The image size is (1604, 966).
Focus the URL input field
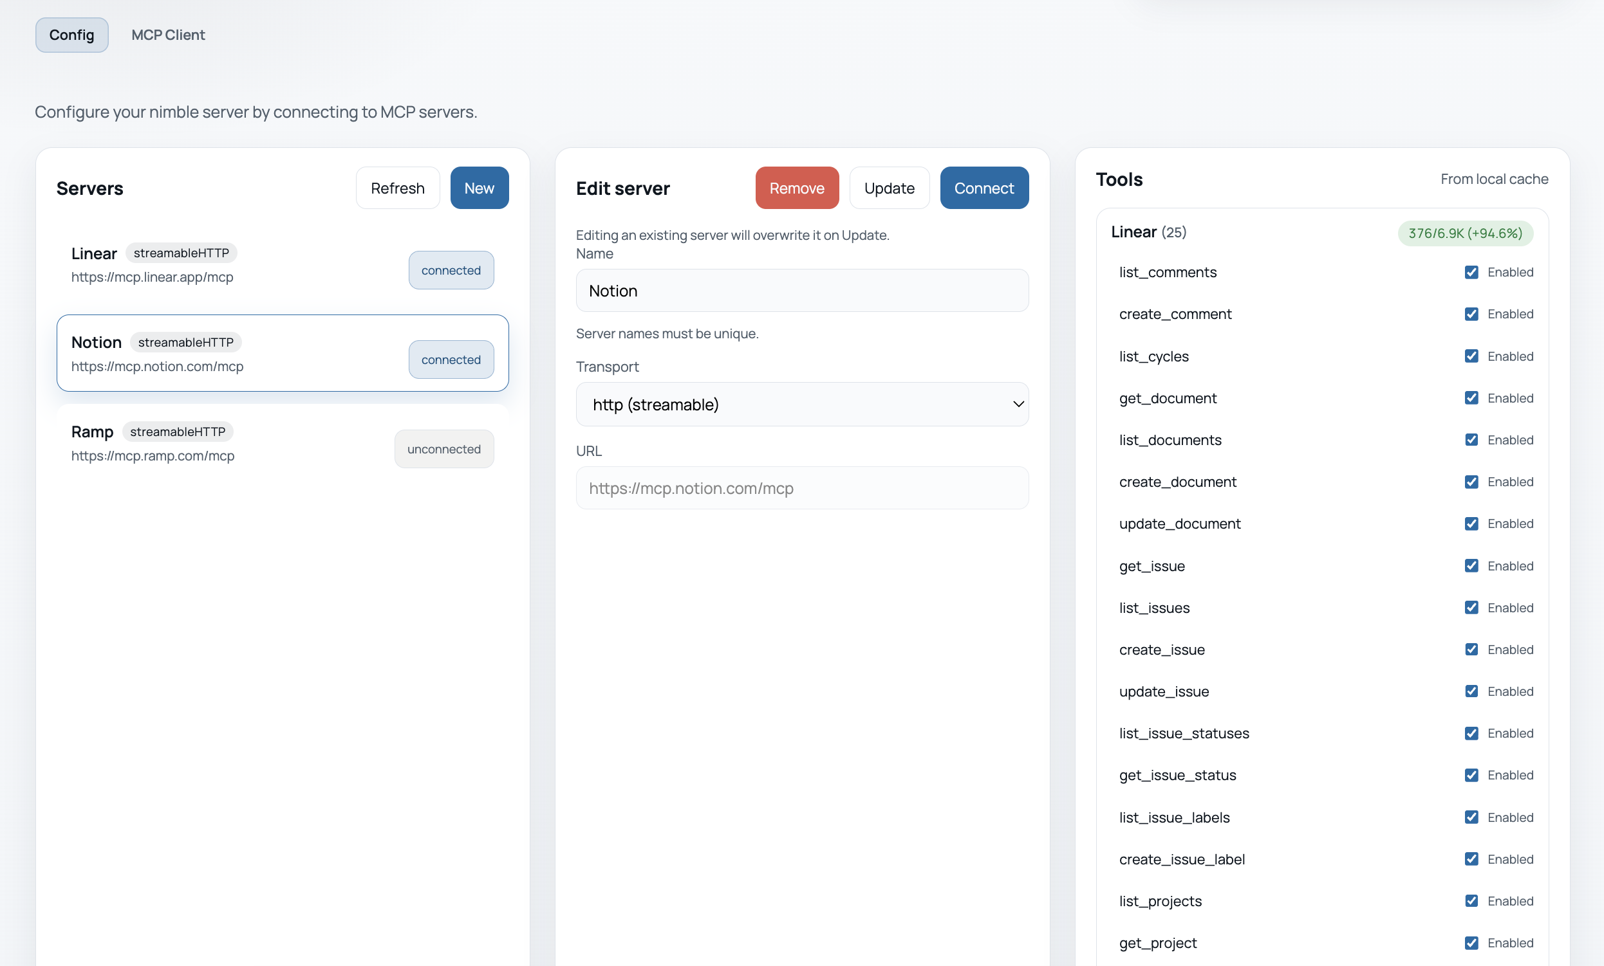coord(801,488)
